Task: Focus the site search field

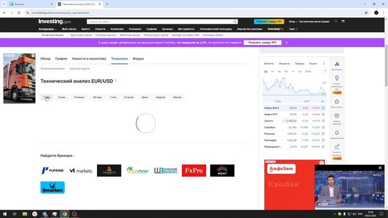Action: (160, 22)
